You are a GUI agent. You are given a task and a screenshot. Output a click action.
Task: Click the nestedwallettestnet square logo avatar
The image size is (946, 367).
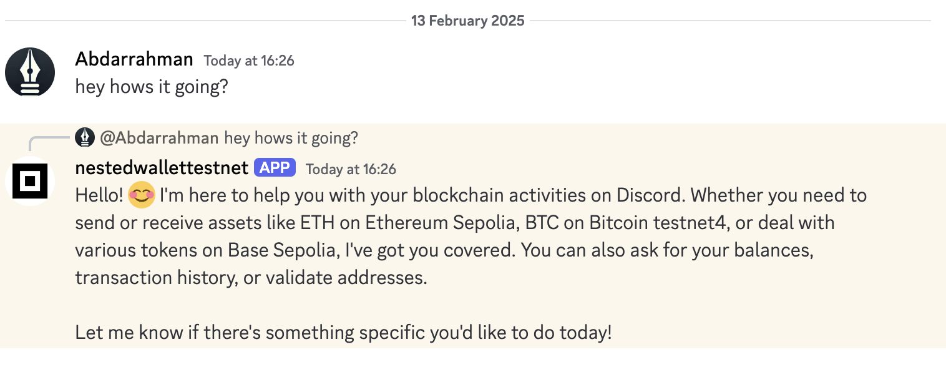(x=30, y=181)
